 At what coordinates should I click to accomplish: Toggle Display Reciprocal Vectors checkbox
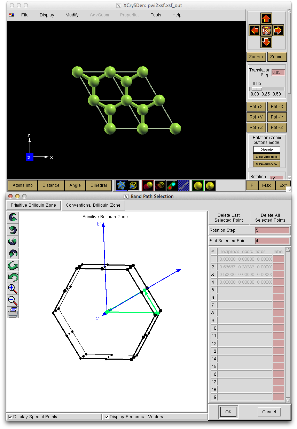pyautogui.click(x=107, y=417)
